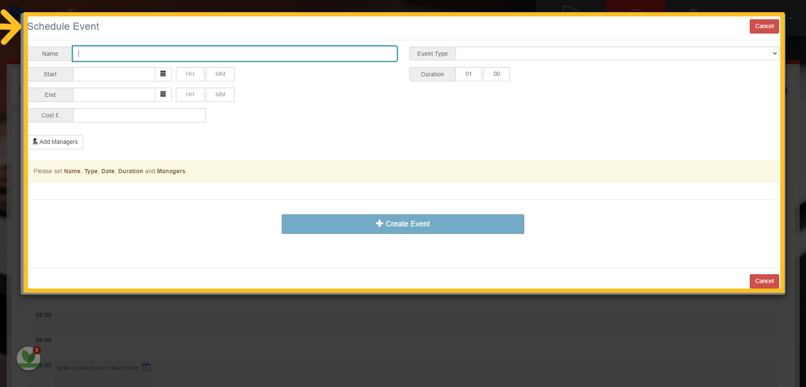Click the End time HH field
The width and height of the screenshot is (806, 387).
click(x=190, y=95)
